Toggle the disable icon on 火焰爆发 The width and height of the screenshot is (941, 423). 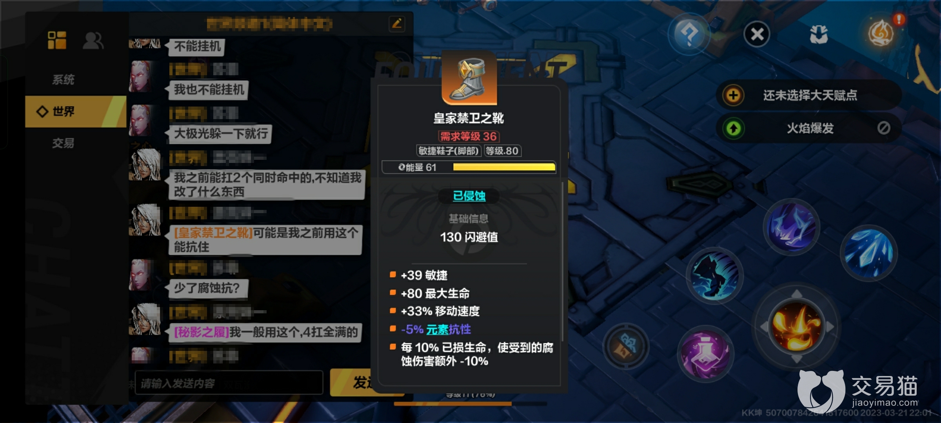click(883, 128)
